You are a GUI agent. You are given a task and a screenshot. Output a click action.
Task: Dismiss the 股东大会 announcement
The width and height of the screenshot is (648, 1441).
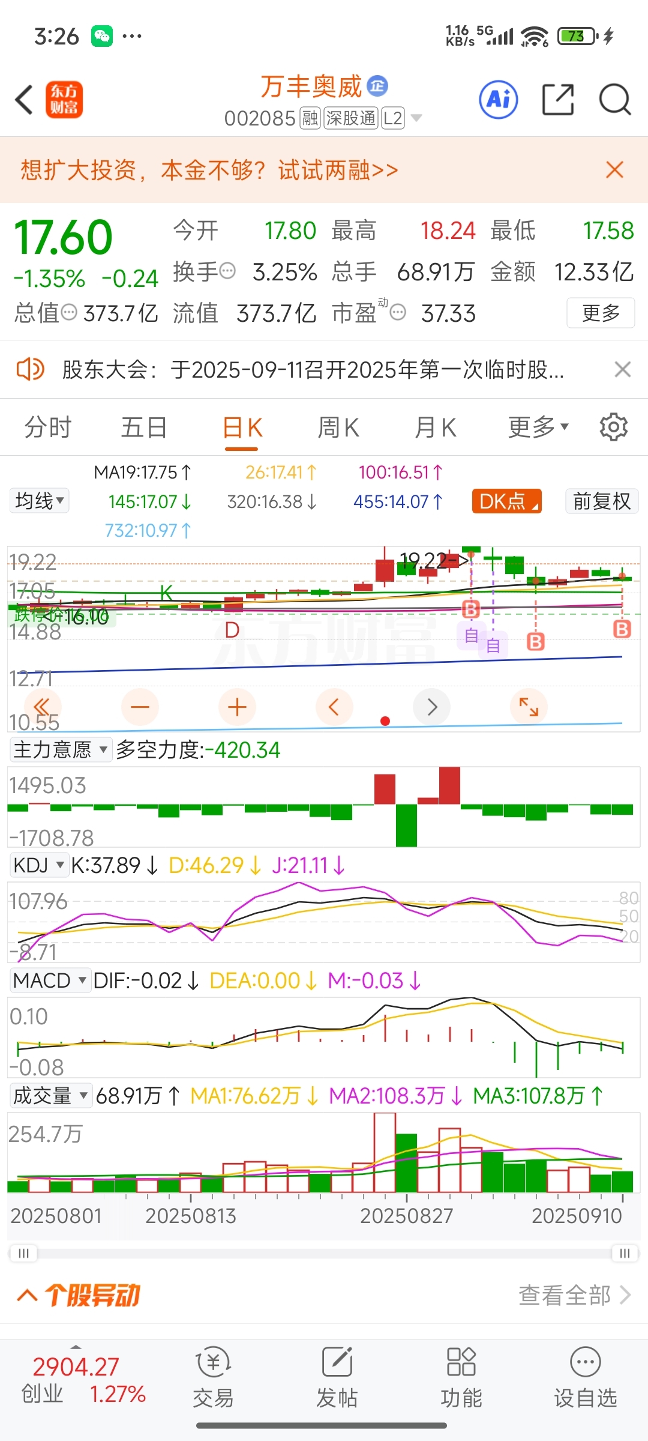[623, 369]
